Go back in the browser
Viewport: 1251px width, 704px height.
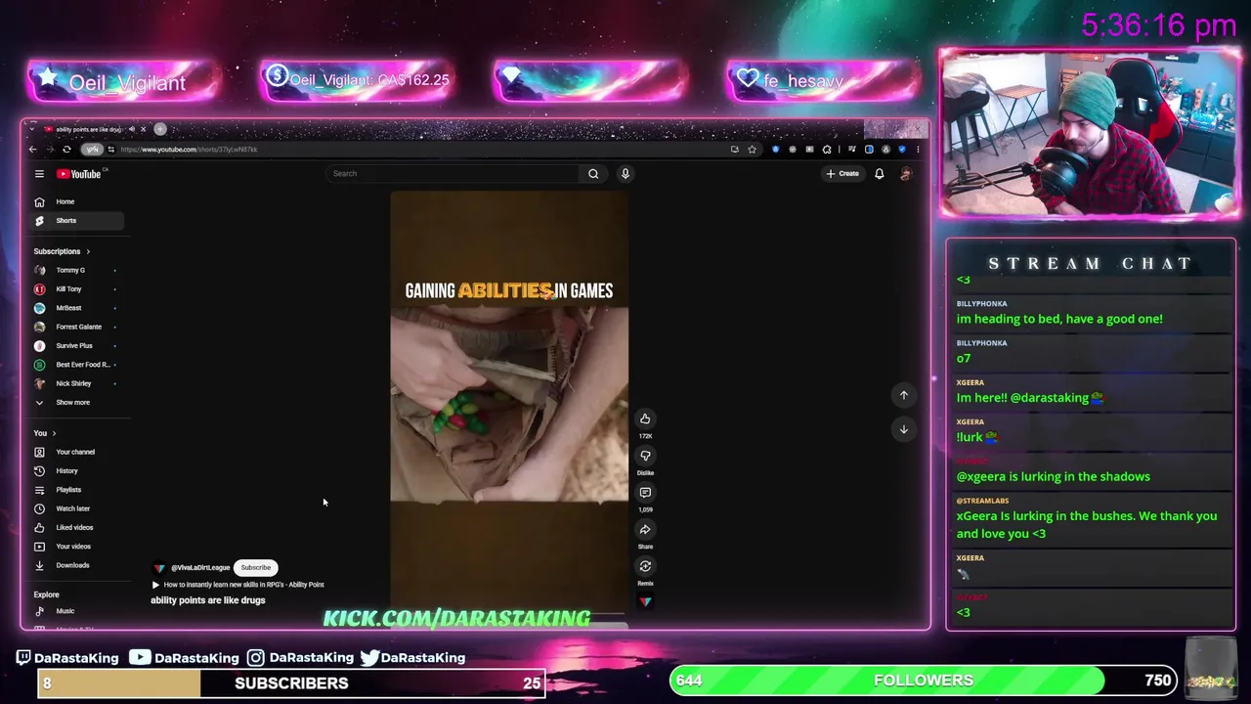point(32,150)
